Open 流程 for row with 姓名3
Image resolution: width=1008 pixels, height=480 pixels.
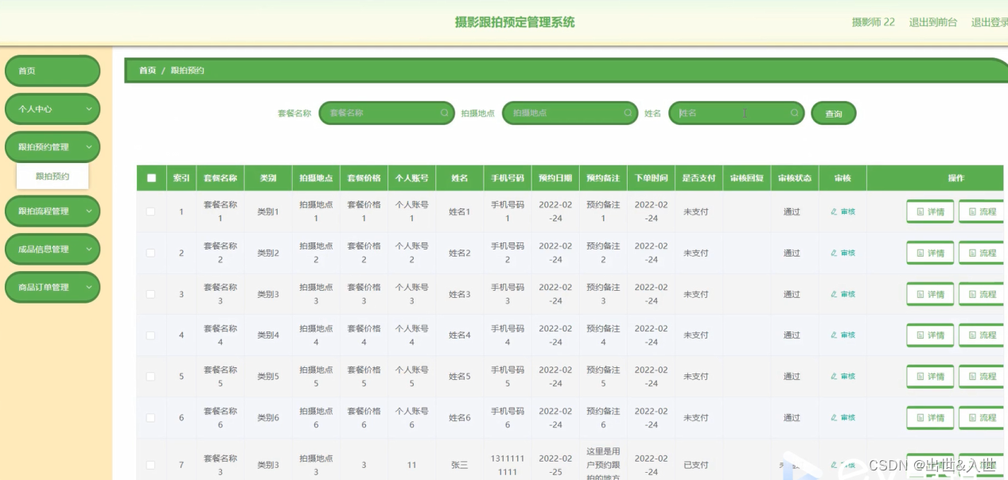tap(982, 294)
